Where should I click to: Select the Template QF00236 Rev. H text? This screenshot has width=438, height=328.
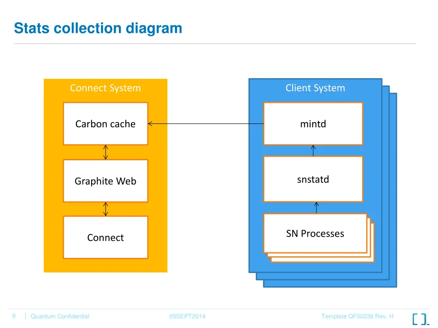(357, 316)
